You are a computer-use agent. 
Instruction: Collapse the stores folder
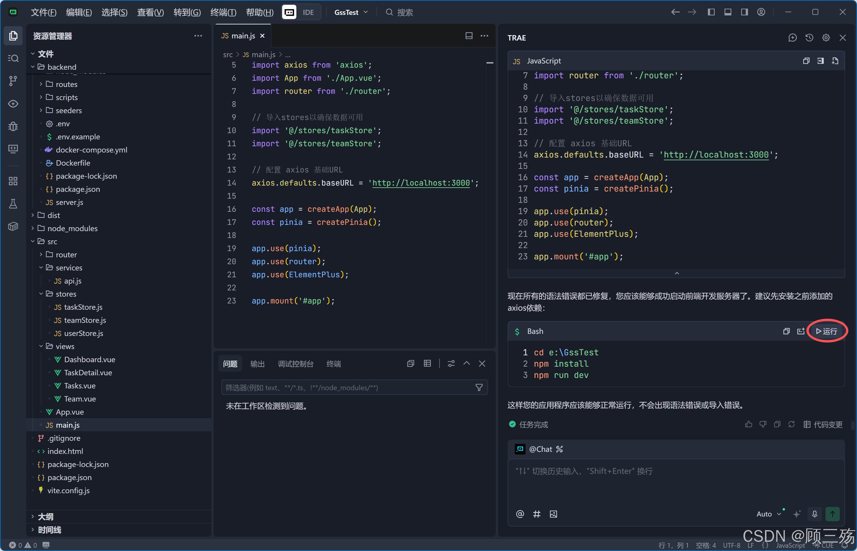[x=66, y=294]
